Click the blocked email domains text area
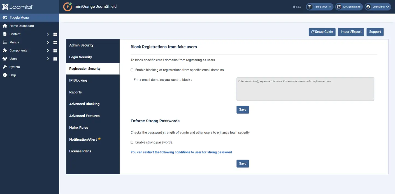This screenshot has width=395, height=194. pyautogui.click(x=305, y=89)
